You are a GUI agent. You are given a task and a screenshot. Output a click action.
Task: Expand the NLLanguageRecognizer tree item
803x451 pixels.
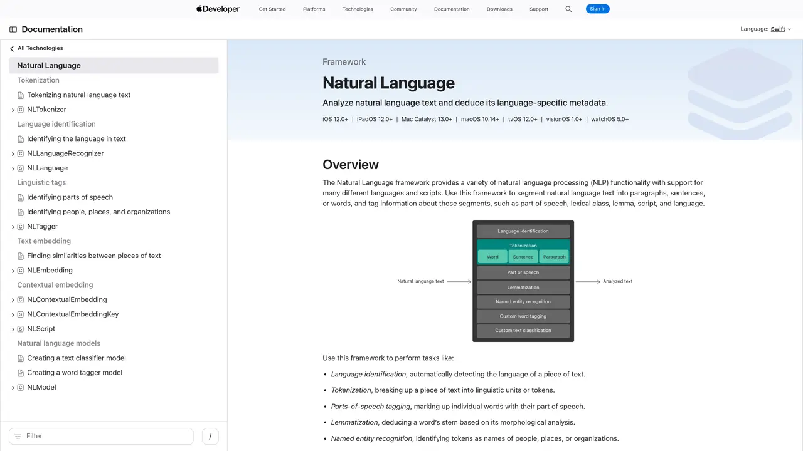pos(13,154)
